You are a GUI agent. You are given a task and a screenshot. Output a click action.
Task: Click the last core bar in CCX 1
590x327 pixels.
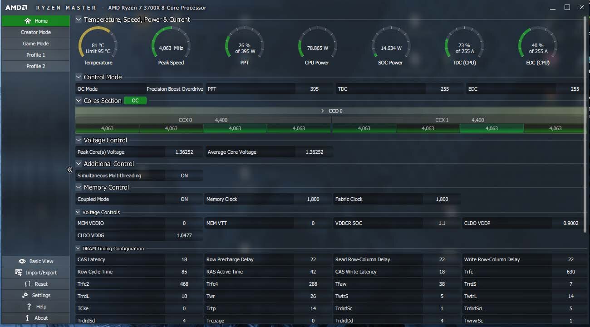tap(555, 128)
